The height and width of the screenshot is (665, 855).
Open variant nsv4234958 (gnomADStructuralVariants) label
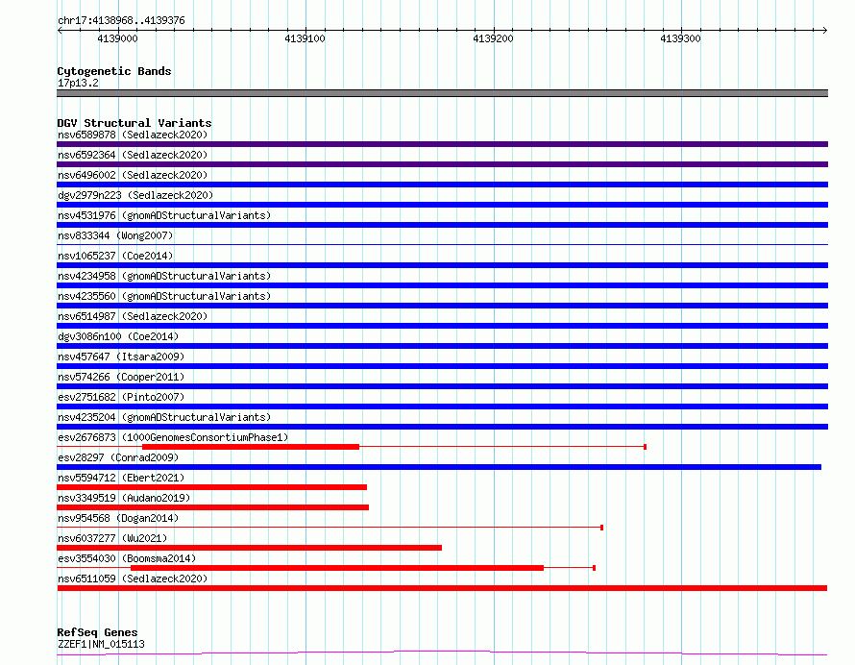pyautogui.click(x=164, y=276)
